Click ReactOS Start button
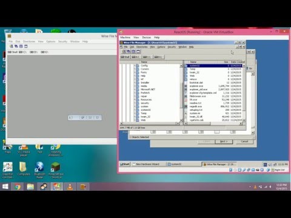 point(125,164)
